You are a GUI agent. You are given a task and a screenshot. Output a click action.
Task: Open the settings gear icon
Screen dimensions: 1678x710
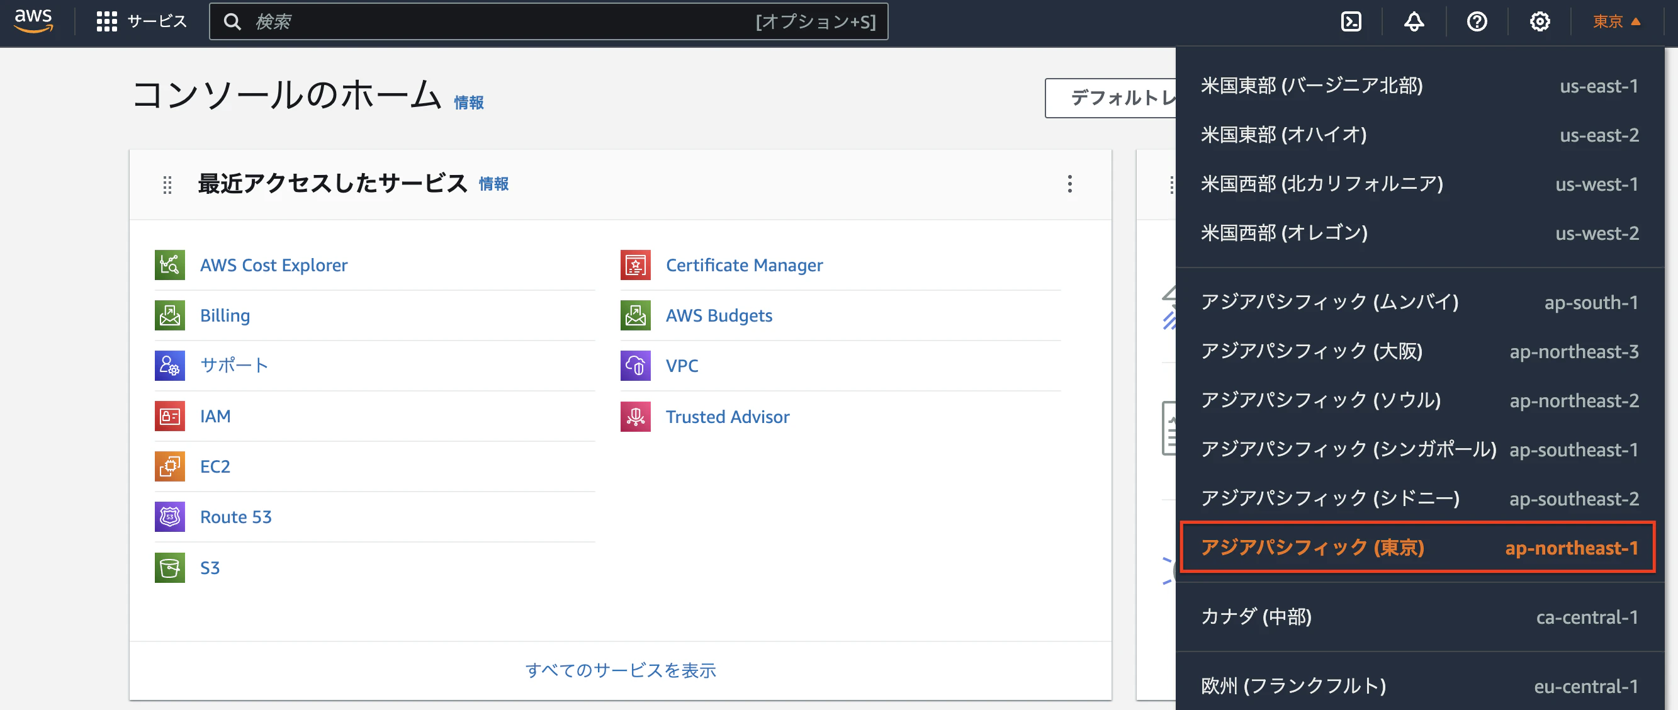point(1540,21)
